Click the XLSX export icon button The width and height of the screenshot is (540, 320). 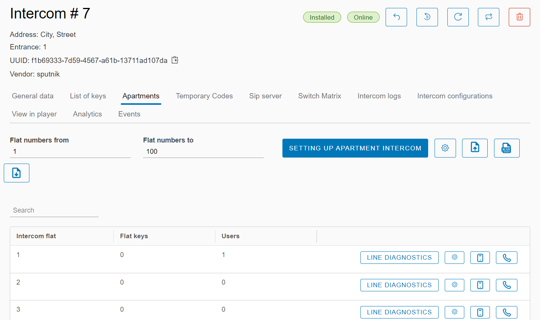tap(506, 148)
